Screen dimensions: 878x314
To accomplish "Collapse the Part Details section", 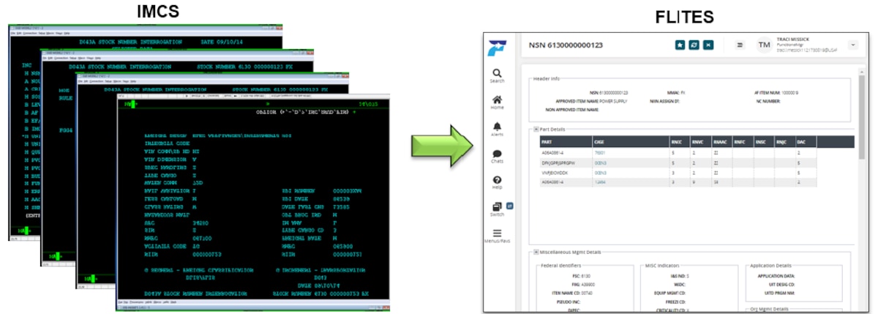I will click(536, 130).
